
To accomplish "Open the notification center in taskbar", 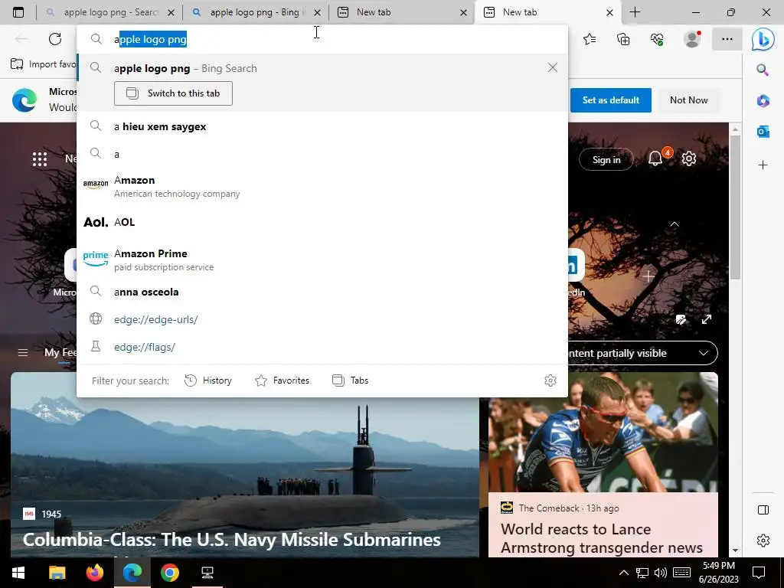I will click(759, 573).
